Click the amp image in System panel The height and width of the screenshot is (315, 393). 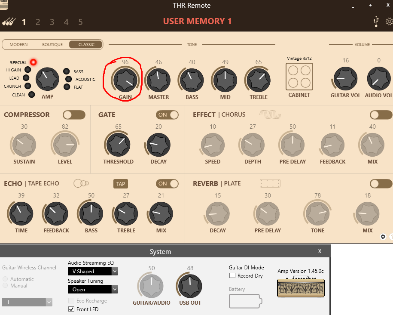301,287
